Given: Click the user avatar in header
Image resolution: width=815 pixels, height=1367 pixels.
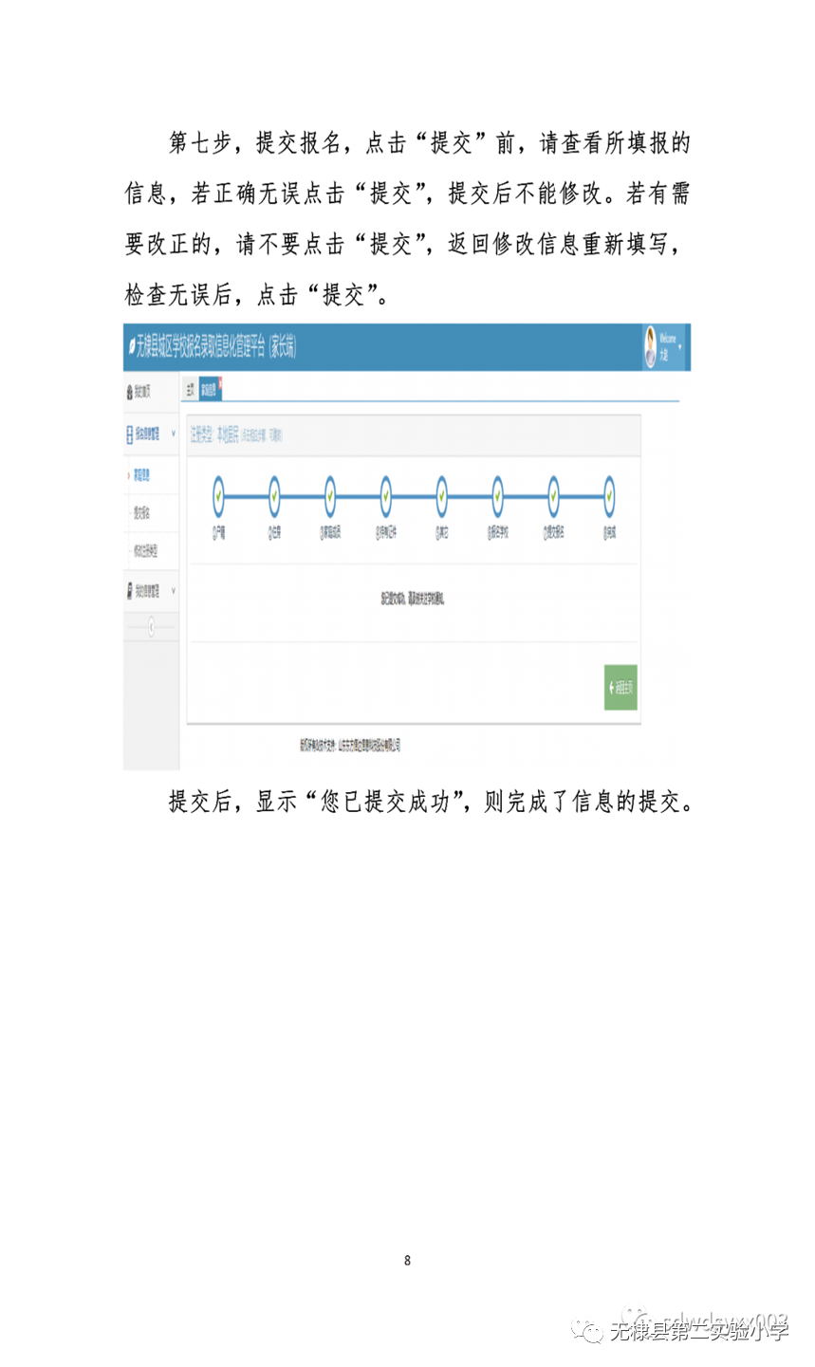Looking at the screenshot, I should (651, 347).
